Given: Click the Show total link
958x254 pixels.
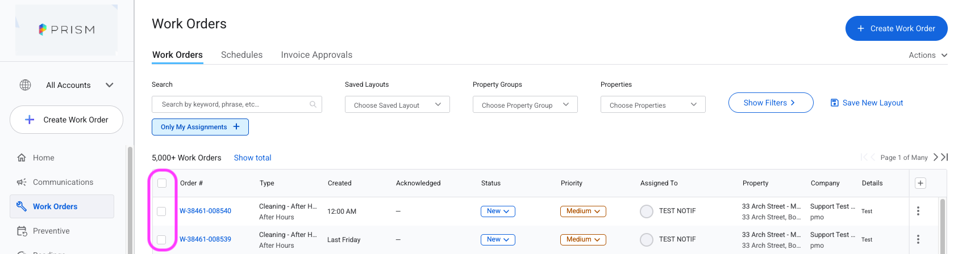Looking at the screenshot, I should 252,158.
